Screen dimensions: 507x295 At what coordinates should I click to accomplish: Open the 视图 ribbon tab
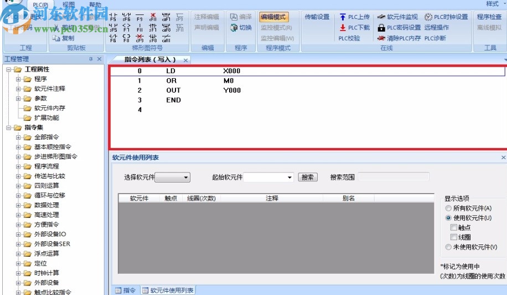[69, 4]
